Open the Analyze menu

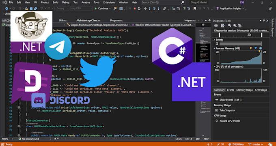pos(86,2)
